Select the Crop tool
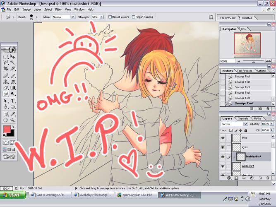The width and height of the screenshot is (276, 207). 6,68
